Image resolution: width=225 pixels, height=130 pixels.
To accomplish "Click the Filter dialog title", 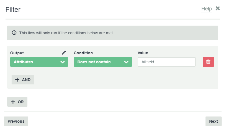I will (13, 10).
